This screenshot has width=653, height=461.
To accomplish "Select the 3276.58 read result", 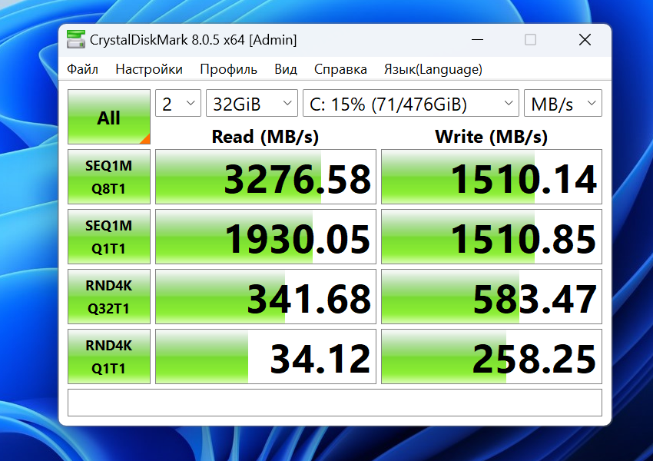I will point(266,177).
